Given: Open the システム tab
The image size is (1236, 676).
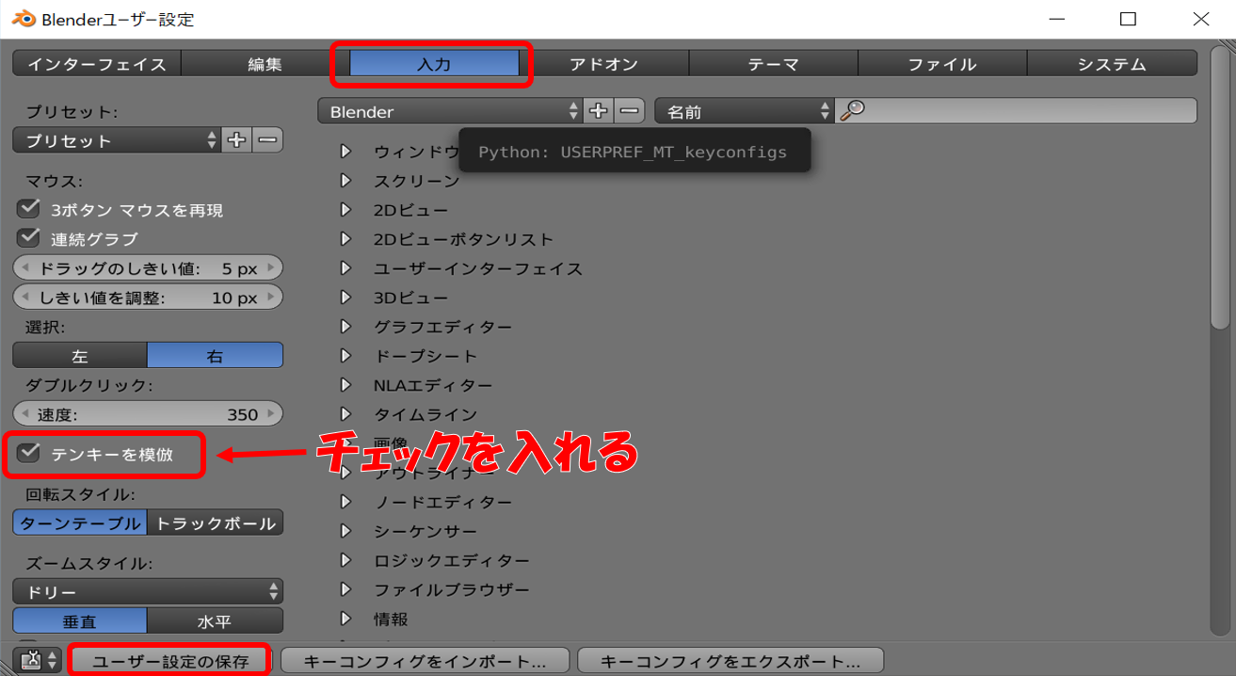Looking at the screenshot, I should click(1112, 64).
